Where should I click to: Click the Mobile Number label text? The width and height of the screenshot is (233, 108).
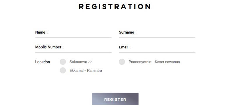48,47
